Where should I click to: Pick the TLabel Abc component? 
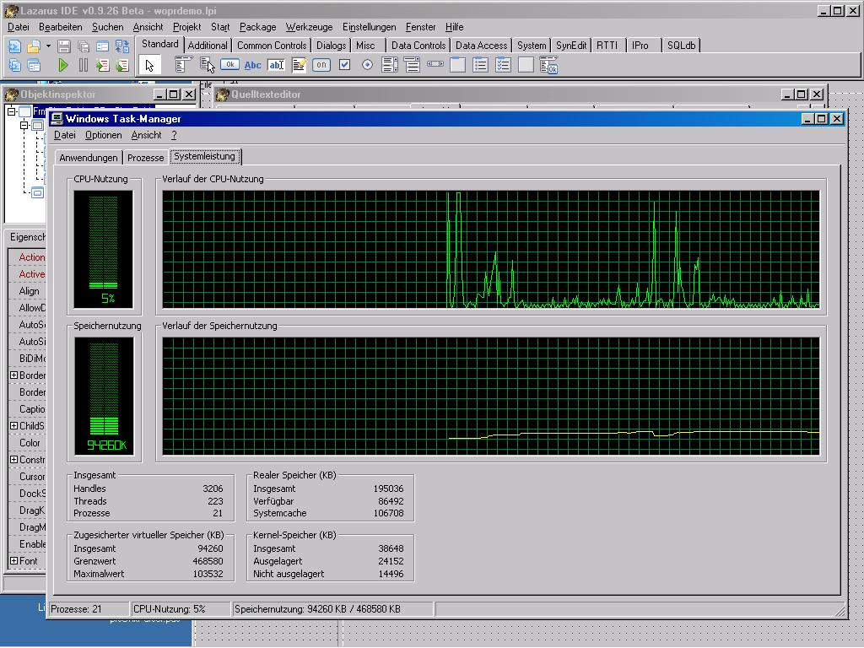(252, 65)
